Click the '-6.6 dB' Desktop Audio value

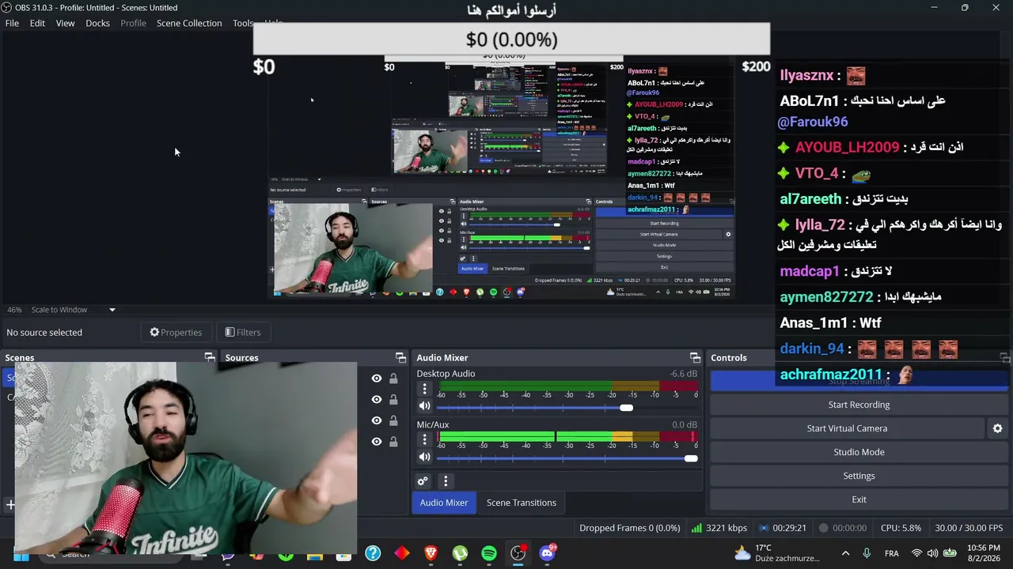coord(683,374)
